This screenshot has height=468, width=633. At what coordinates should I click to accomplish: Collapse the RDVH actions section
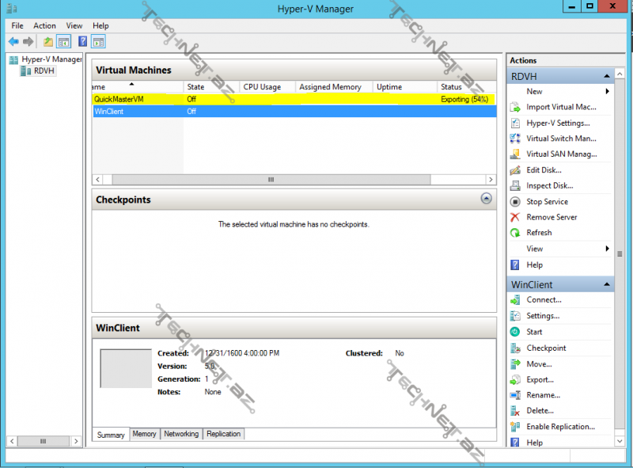tap(607, 76)
